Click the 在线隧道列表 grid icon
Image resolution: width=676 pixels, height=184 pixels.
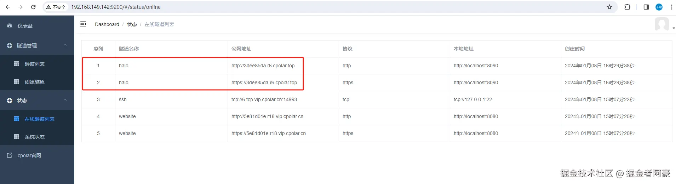(17, 119)
